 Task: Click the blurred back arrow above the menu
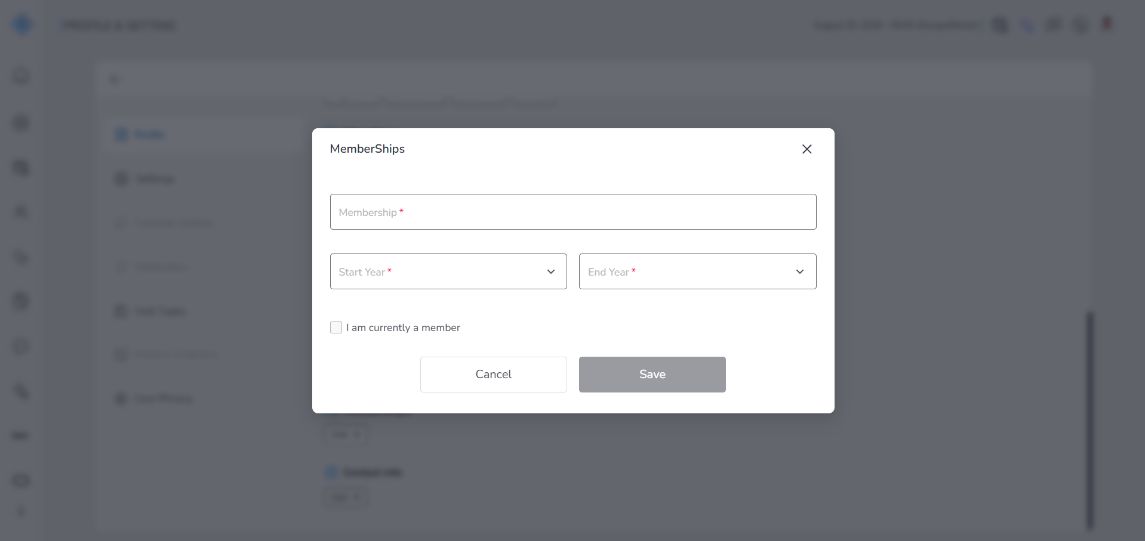pos(114,79)
